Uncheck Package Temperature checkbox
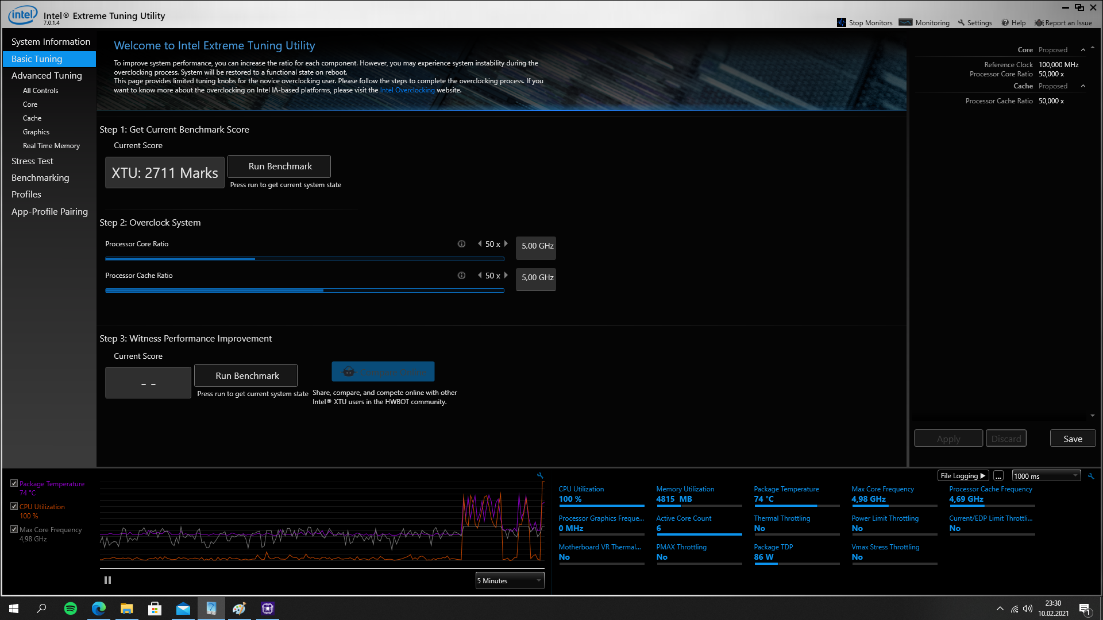1103x620 pixels. point(14,483)
